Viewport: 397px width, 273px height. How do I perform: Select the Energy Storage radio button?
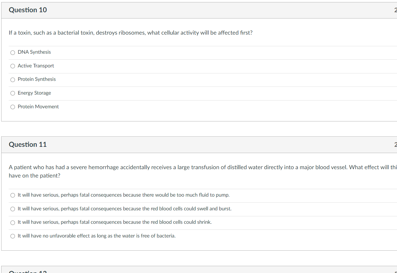pyautogui.click(x=13, y=93)
